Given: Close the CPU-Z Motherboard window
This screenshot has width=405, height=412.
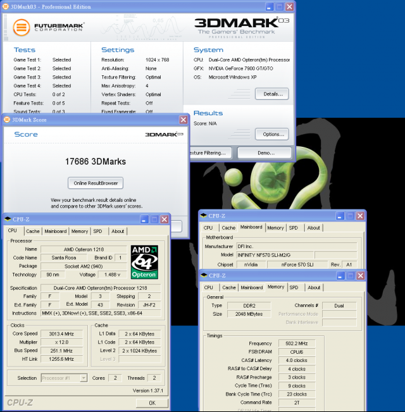Looking at the screenshot, I should click(x=360, y=216).
